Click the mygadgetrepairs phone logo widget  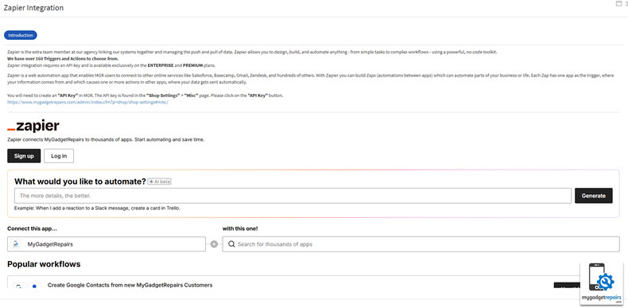(x=602, y=284)
